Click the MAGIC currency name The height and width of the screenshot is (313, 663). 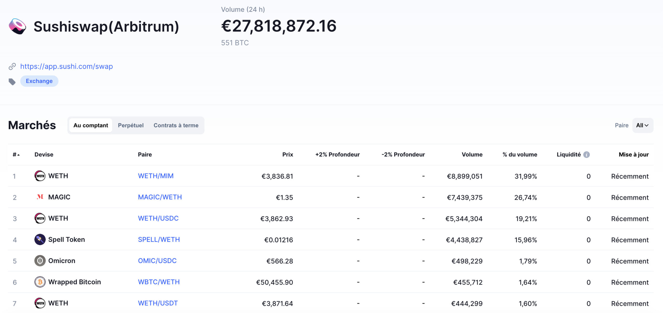coord(59,197)
